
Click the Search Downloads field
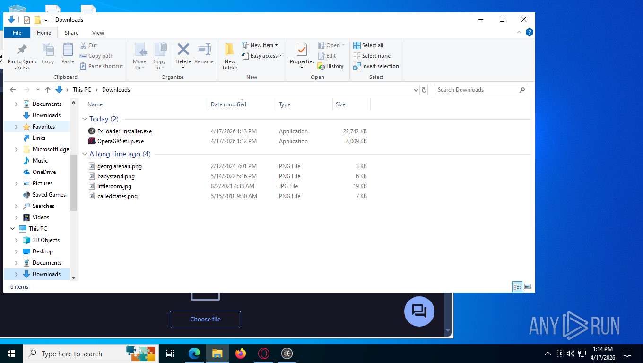coord(481,90)
